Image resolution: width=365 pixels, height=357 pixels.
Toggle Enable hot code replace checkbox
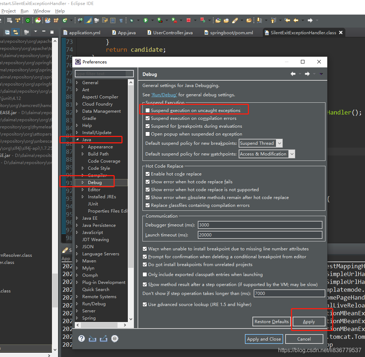tap(147, 174)
